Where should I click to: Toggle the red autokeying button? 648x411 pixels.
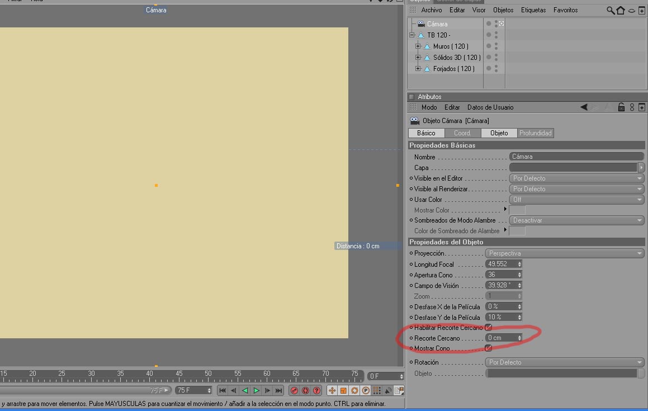[x=305, y=390]
